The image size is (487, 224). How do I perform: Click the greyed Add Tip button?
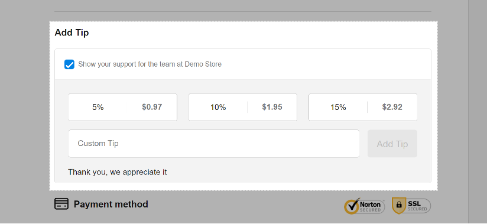[x=392, y=144]
